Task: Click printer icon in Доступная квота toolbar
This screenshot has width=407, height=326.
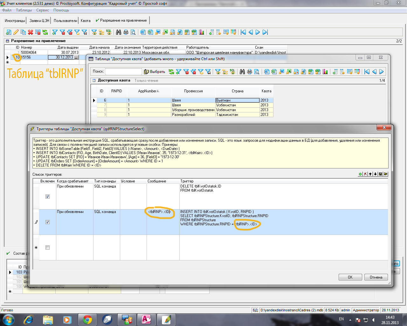Action: [x=250, y=72]
